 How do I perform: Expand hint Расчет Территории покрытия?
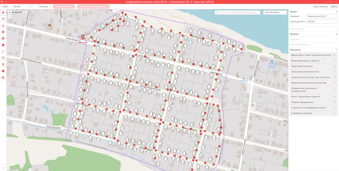click(314, 97)
